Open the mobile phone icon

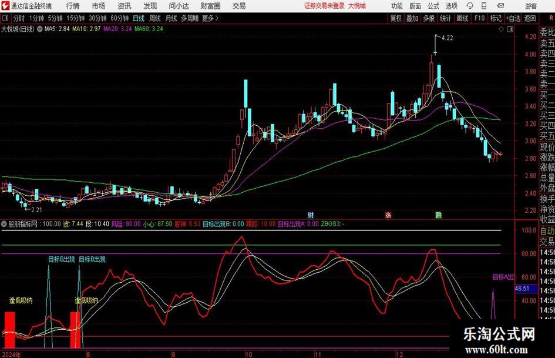point(484,6)
